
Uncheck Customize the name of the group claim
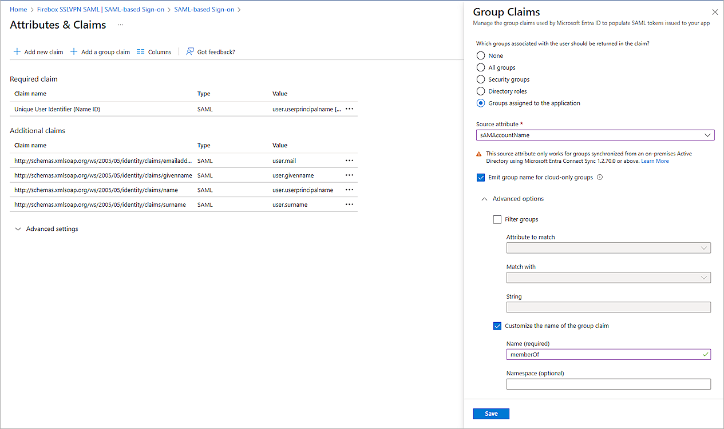tap(497, 326)
